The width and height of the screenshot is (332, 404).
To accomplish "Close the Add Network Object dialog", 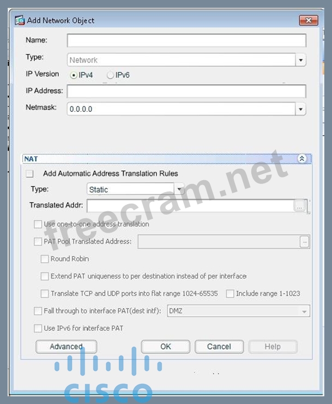I will click(x=308, y=20).
